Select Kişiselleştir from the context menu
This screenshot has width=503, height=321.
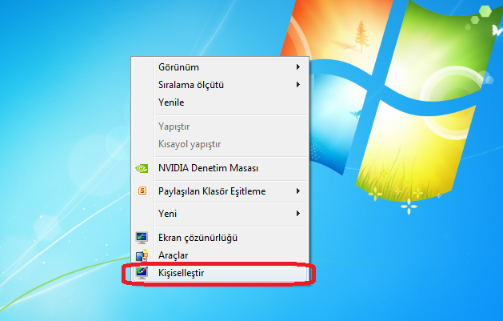click(x=220, y=273)
